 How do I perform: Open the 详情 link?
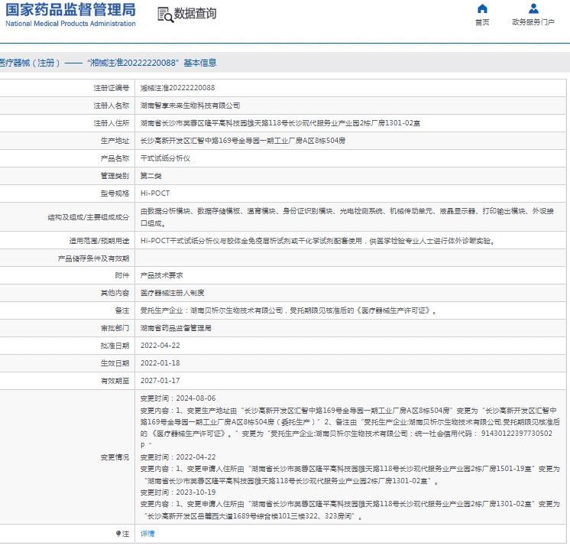(x=147, y=534)
